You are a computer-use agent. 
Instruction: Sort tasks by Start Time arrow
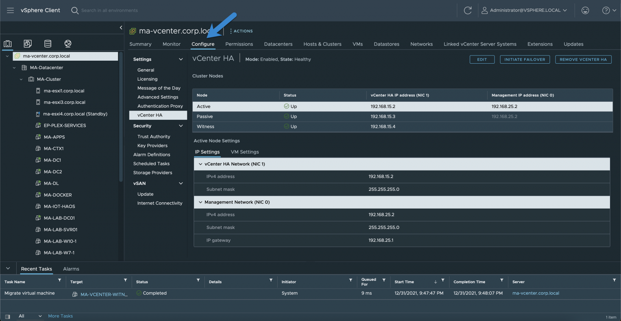pos(435,282)
